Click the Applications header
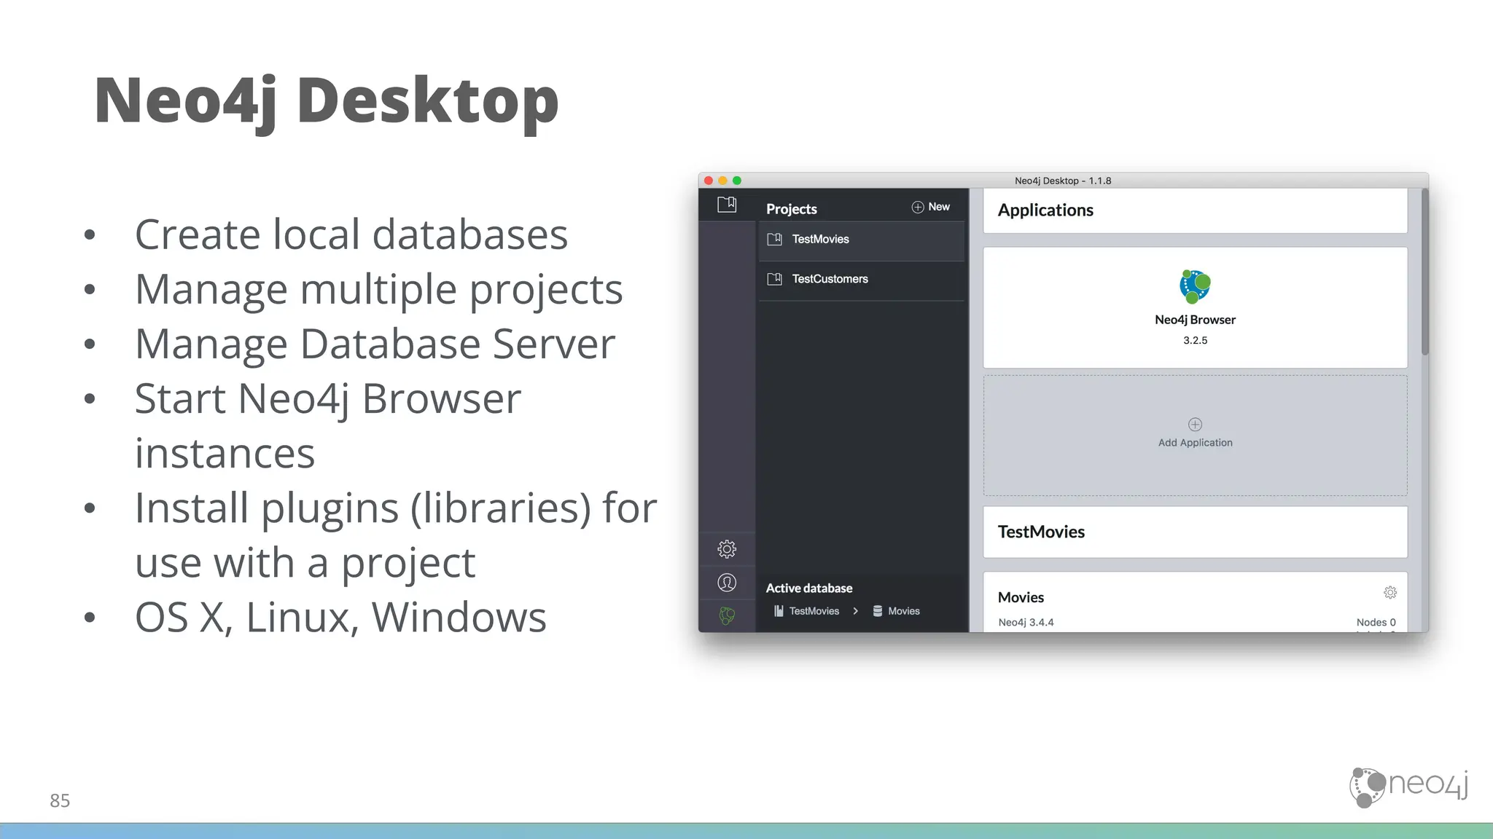This screenshot has width=1493, height=839. coord(1045,210)
